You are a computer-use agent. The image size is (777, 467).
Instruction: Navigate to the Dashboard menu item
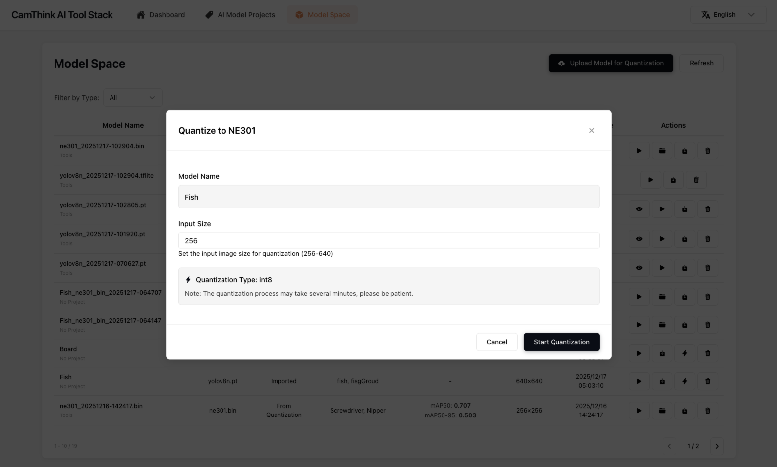click(166, 15)
